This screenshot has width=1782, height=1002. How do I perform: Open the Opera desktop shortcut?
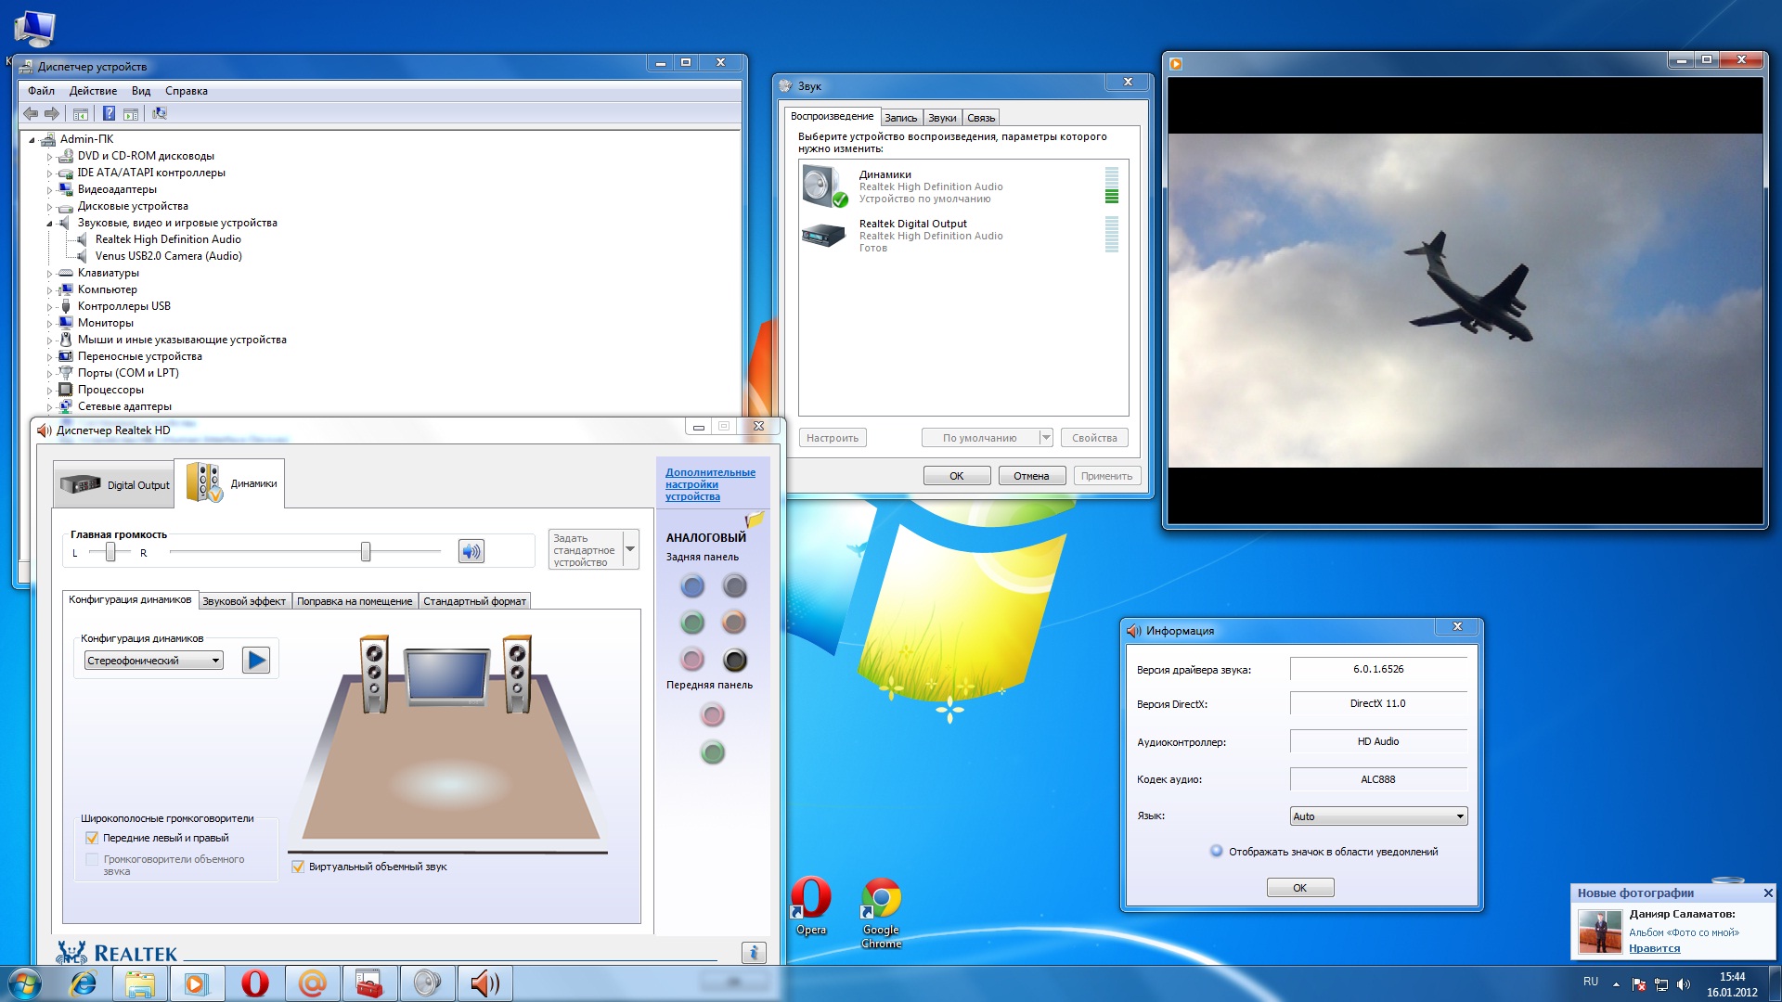tap(811, 906)
